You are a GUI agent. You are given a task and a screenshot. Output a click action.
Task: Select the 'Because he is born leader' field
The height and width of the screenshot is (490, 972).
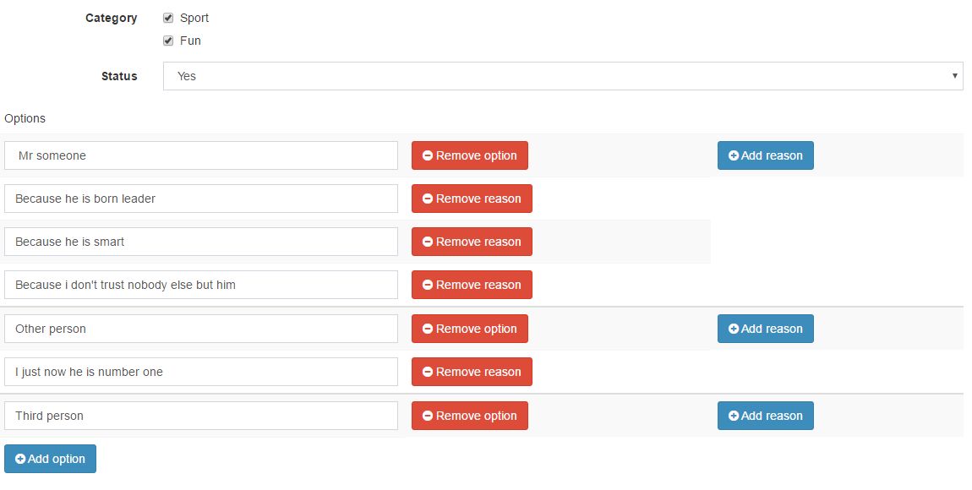coord(201,199)
